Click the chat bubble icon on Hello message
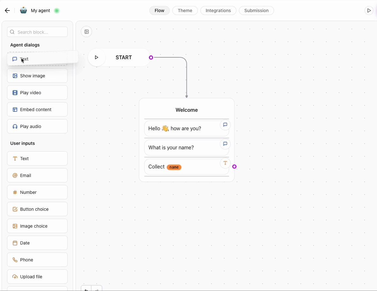The image size is (377, 291). coord(225,125)
